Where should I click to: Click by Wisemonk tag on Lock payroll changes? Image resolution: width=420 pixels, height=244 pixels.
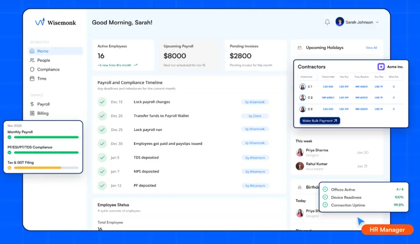255,102
